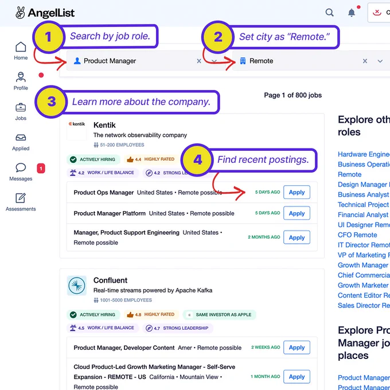
Task: Open Profile in sidebar
Action: 21,81
